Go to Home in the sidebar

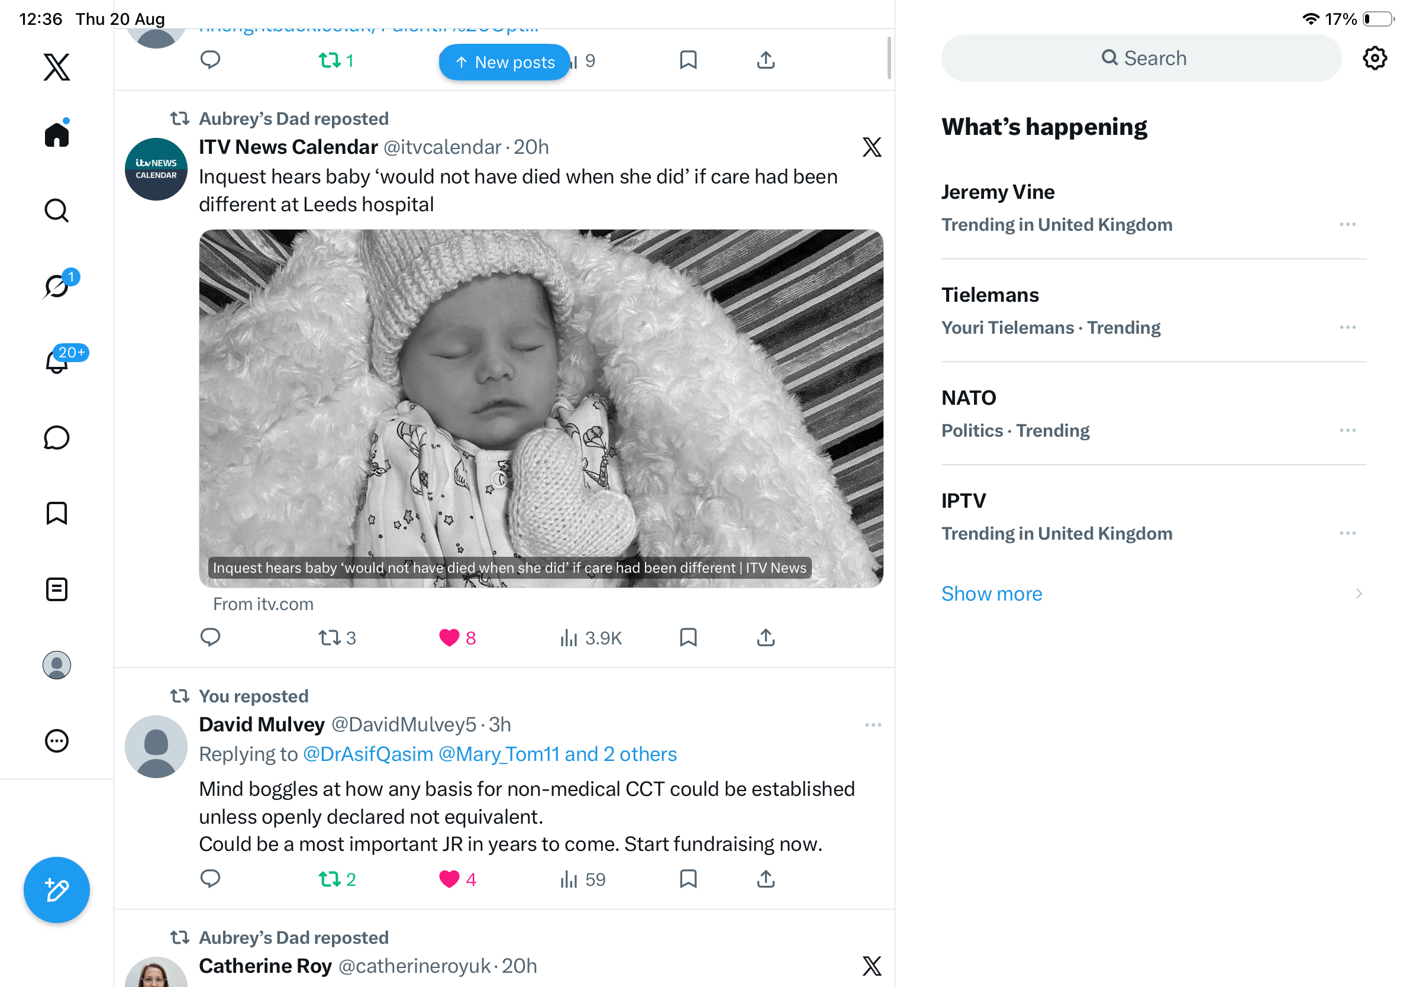click(x=57, y=134)
